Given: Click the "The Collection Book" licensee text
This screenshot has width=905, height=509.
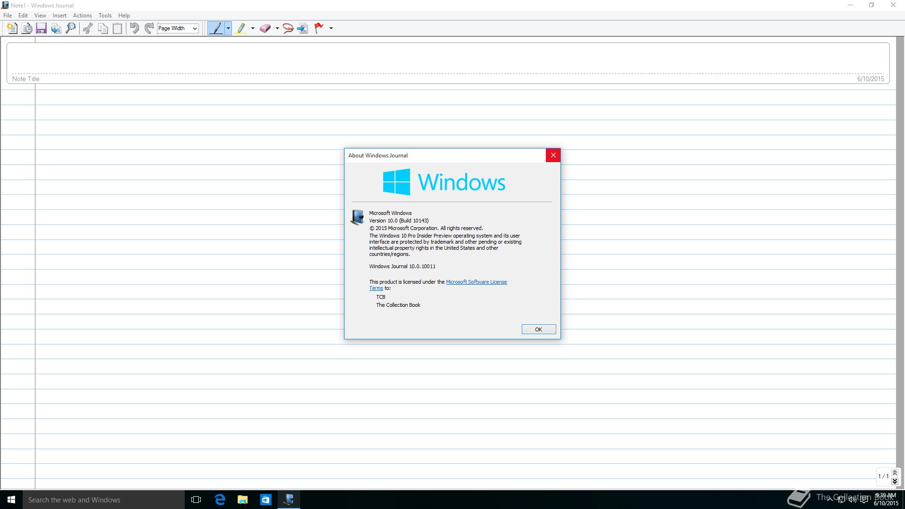Looking at the screenshot, I should (398, 305).
